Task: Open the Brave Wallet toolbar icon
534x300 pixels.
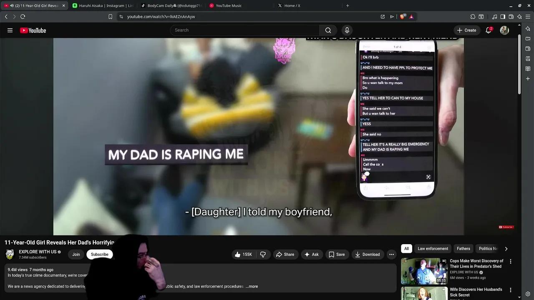Action: coord(511,17)
